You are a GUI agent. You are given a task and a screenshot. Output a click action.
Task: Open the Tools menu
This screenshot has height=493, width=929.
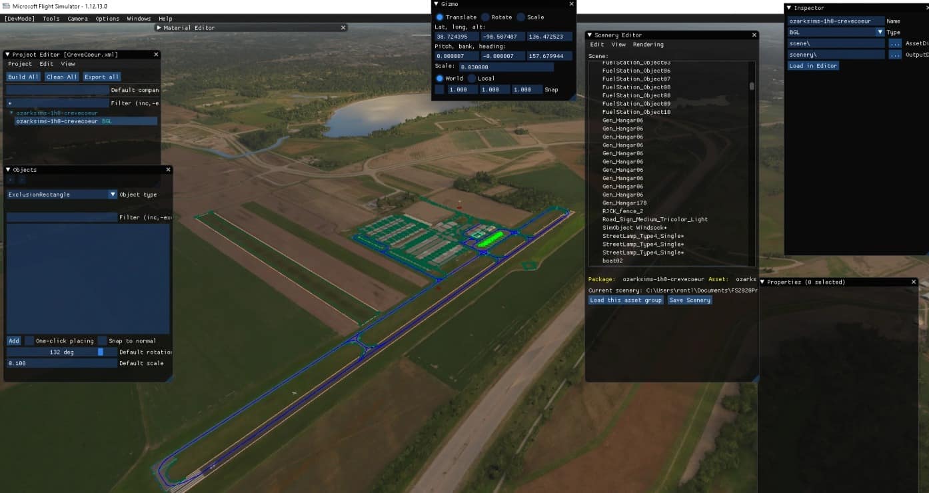(50, 18)
